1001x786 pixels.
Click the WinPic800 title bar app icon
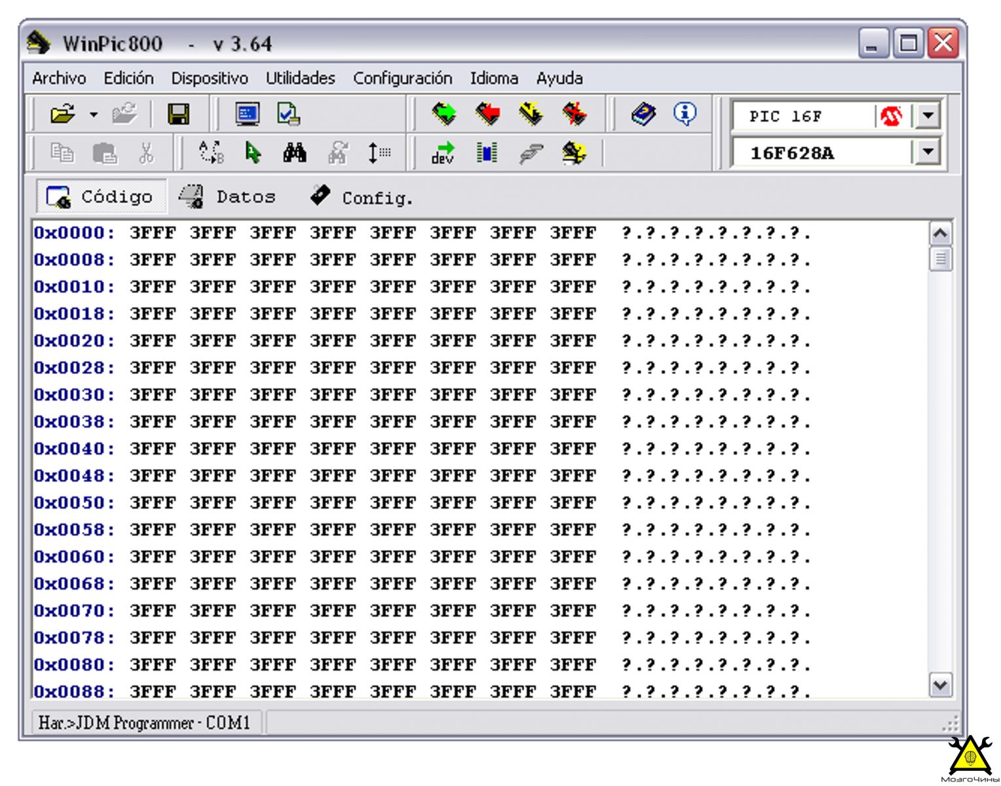pos(39,43)
